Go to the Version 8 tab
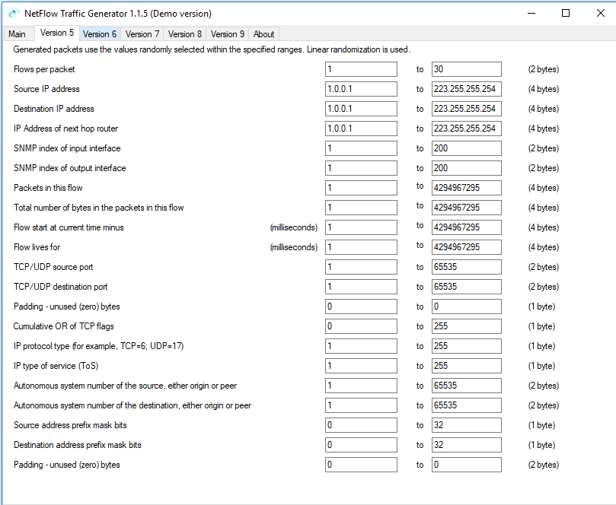Viewport: 616px width, 505px height. click(184, 34)
